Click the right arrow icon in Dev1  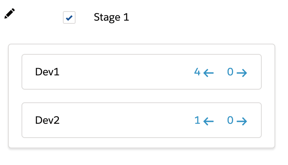click(242, 73)
